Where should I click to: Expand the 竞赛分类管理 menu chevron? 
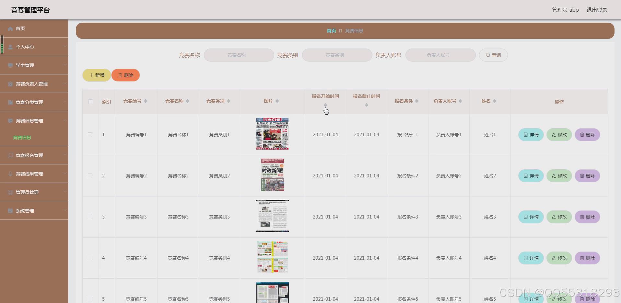point(65,102)
